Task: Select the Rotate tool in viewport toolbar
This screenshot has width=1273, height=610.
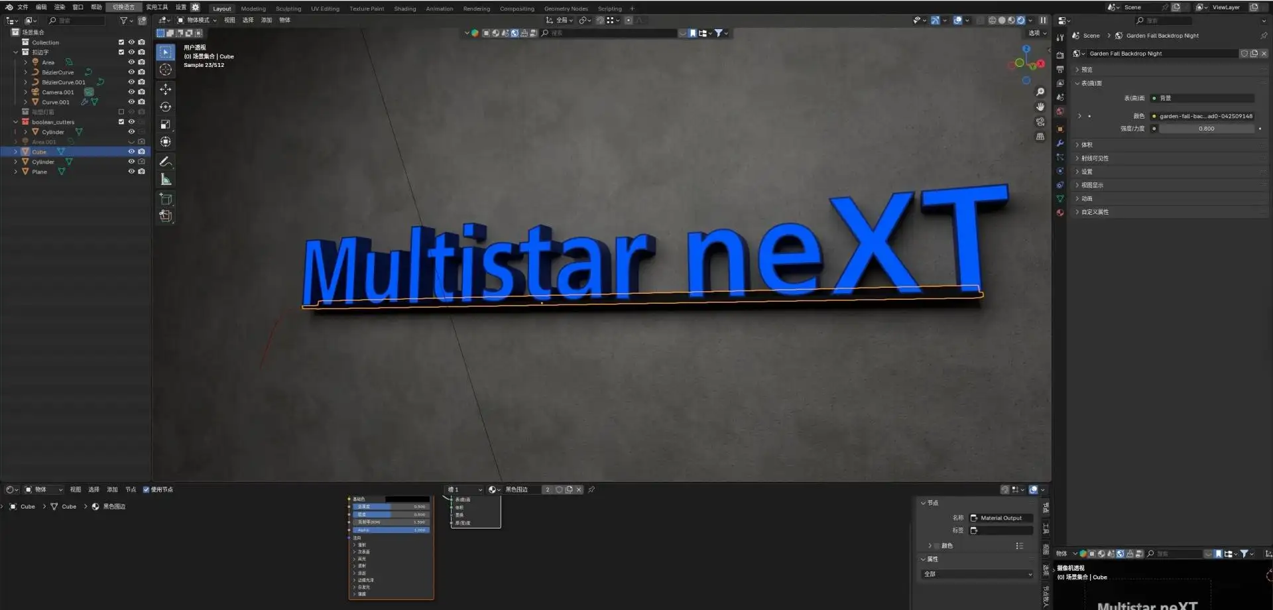Action: pyautogui.click(x=166, y=107)
